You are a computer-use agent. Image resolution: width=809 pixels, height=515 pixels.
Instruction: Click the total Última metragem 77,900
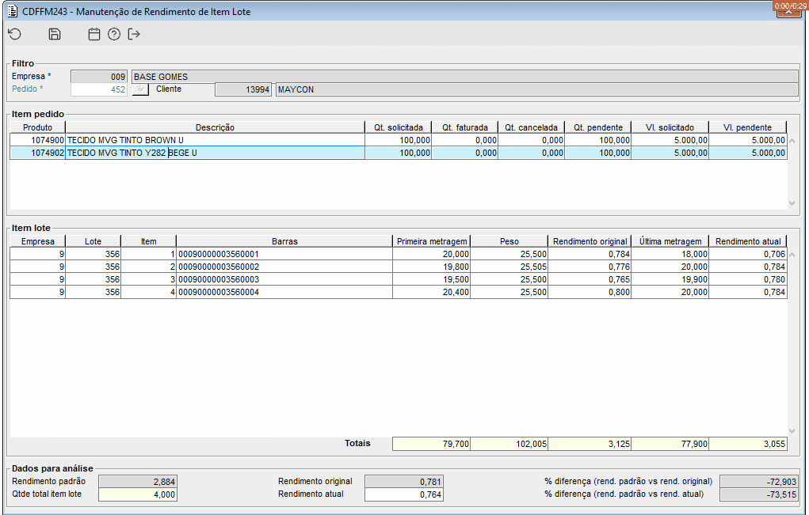[x=670, y=444]
